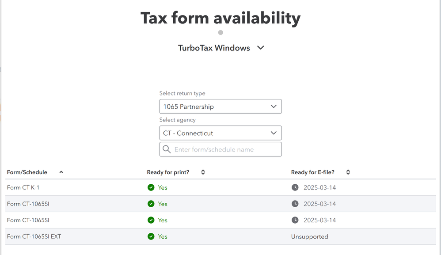Click clock icon in last Form CT-1065SI row
This screenshot has height=255, width=441.
point(295,220)
